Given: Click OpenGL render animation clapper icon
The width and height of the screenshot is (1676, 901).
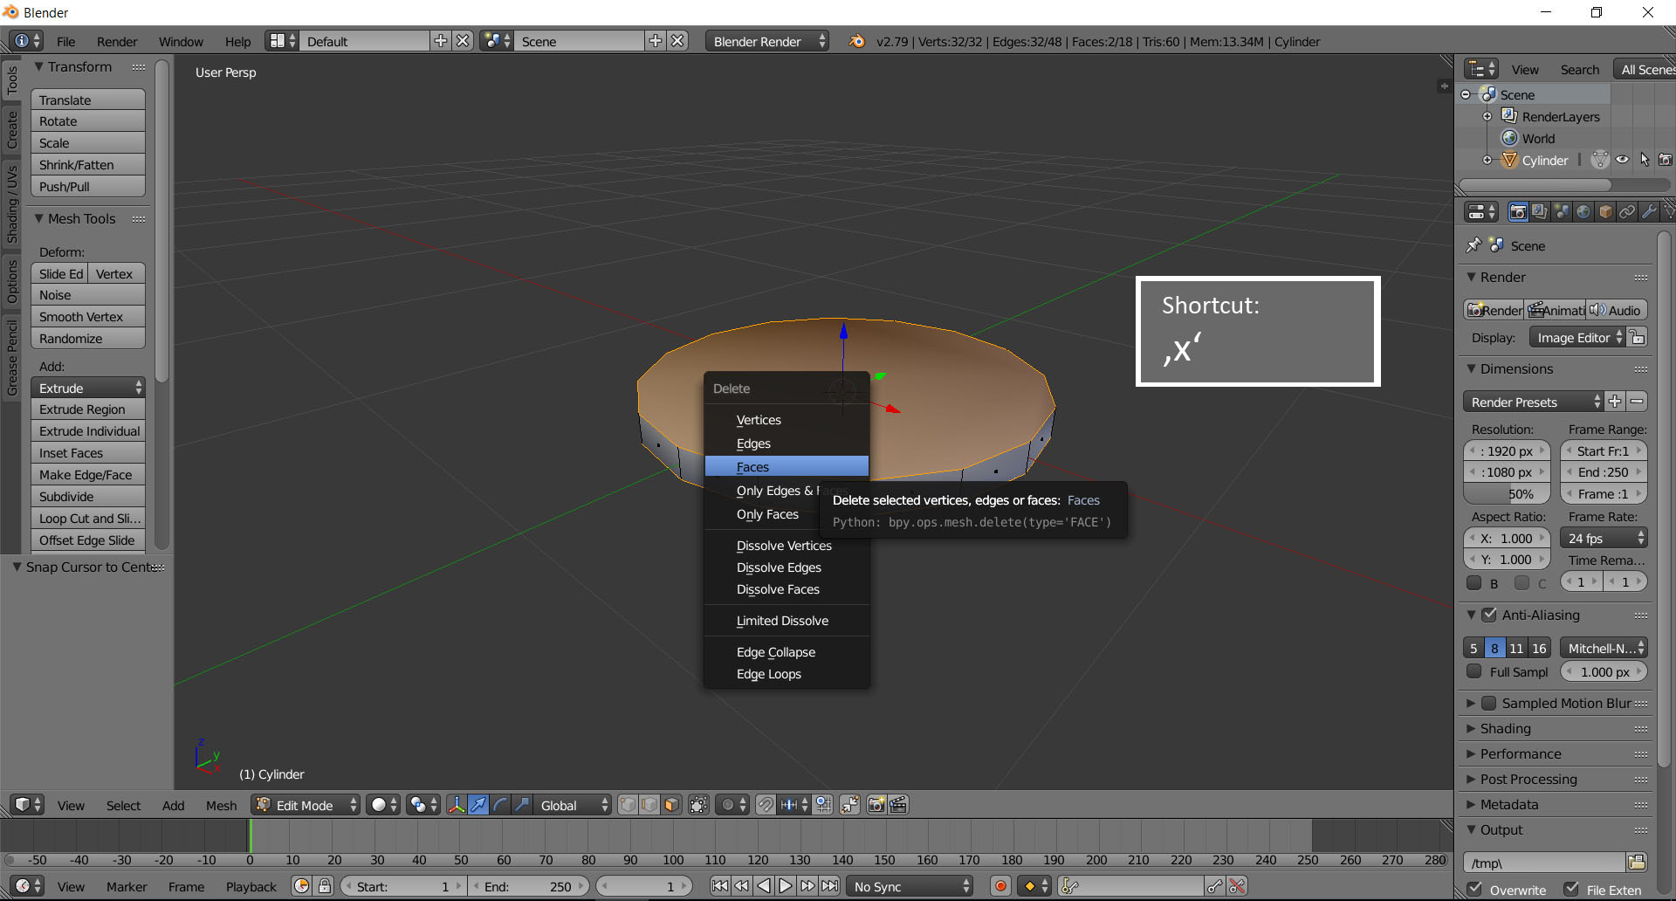Looking at the screenshot, I should [898, 805].
